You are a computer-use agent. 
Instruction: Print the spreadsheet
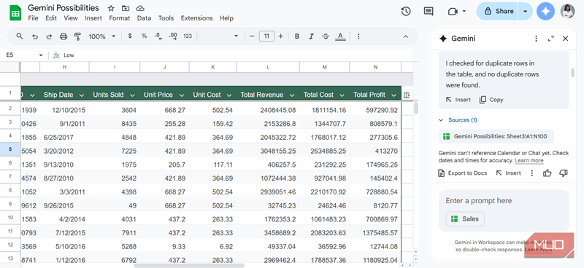pos(64,36)
